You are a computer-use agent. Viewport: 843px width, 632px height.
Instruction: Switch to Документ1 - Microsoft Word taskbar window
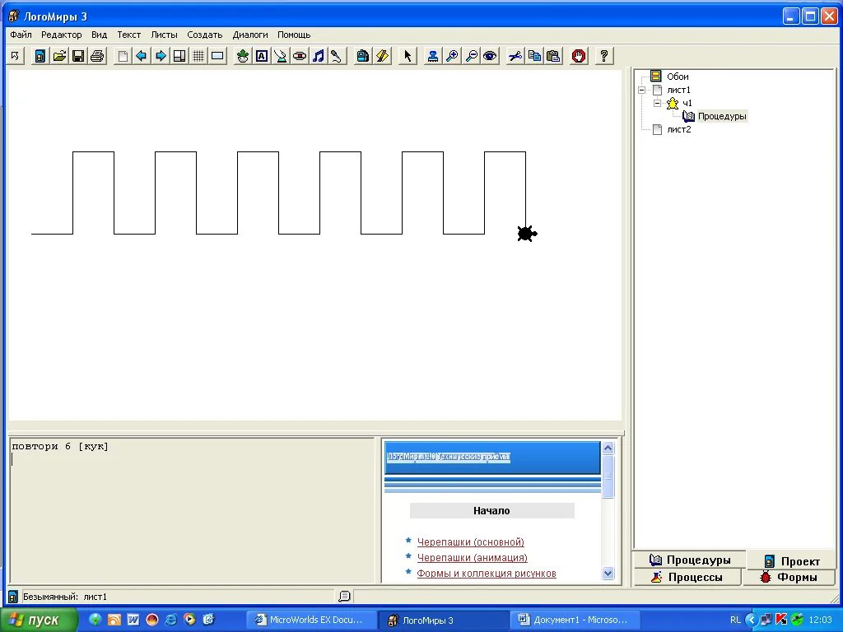pos(574,620)
